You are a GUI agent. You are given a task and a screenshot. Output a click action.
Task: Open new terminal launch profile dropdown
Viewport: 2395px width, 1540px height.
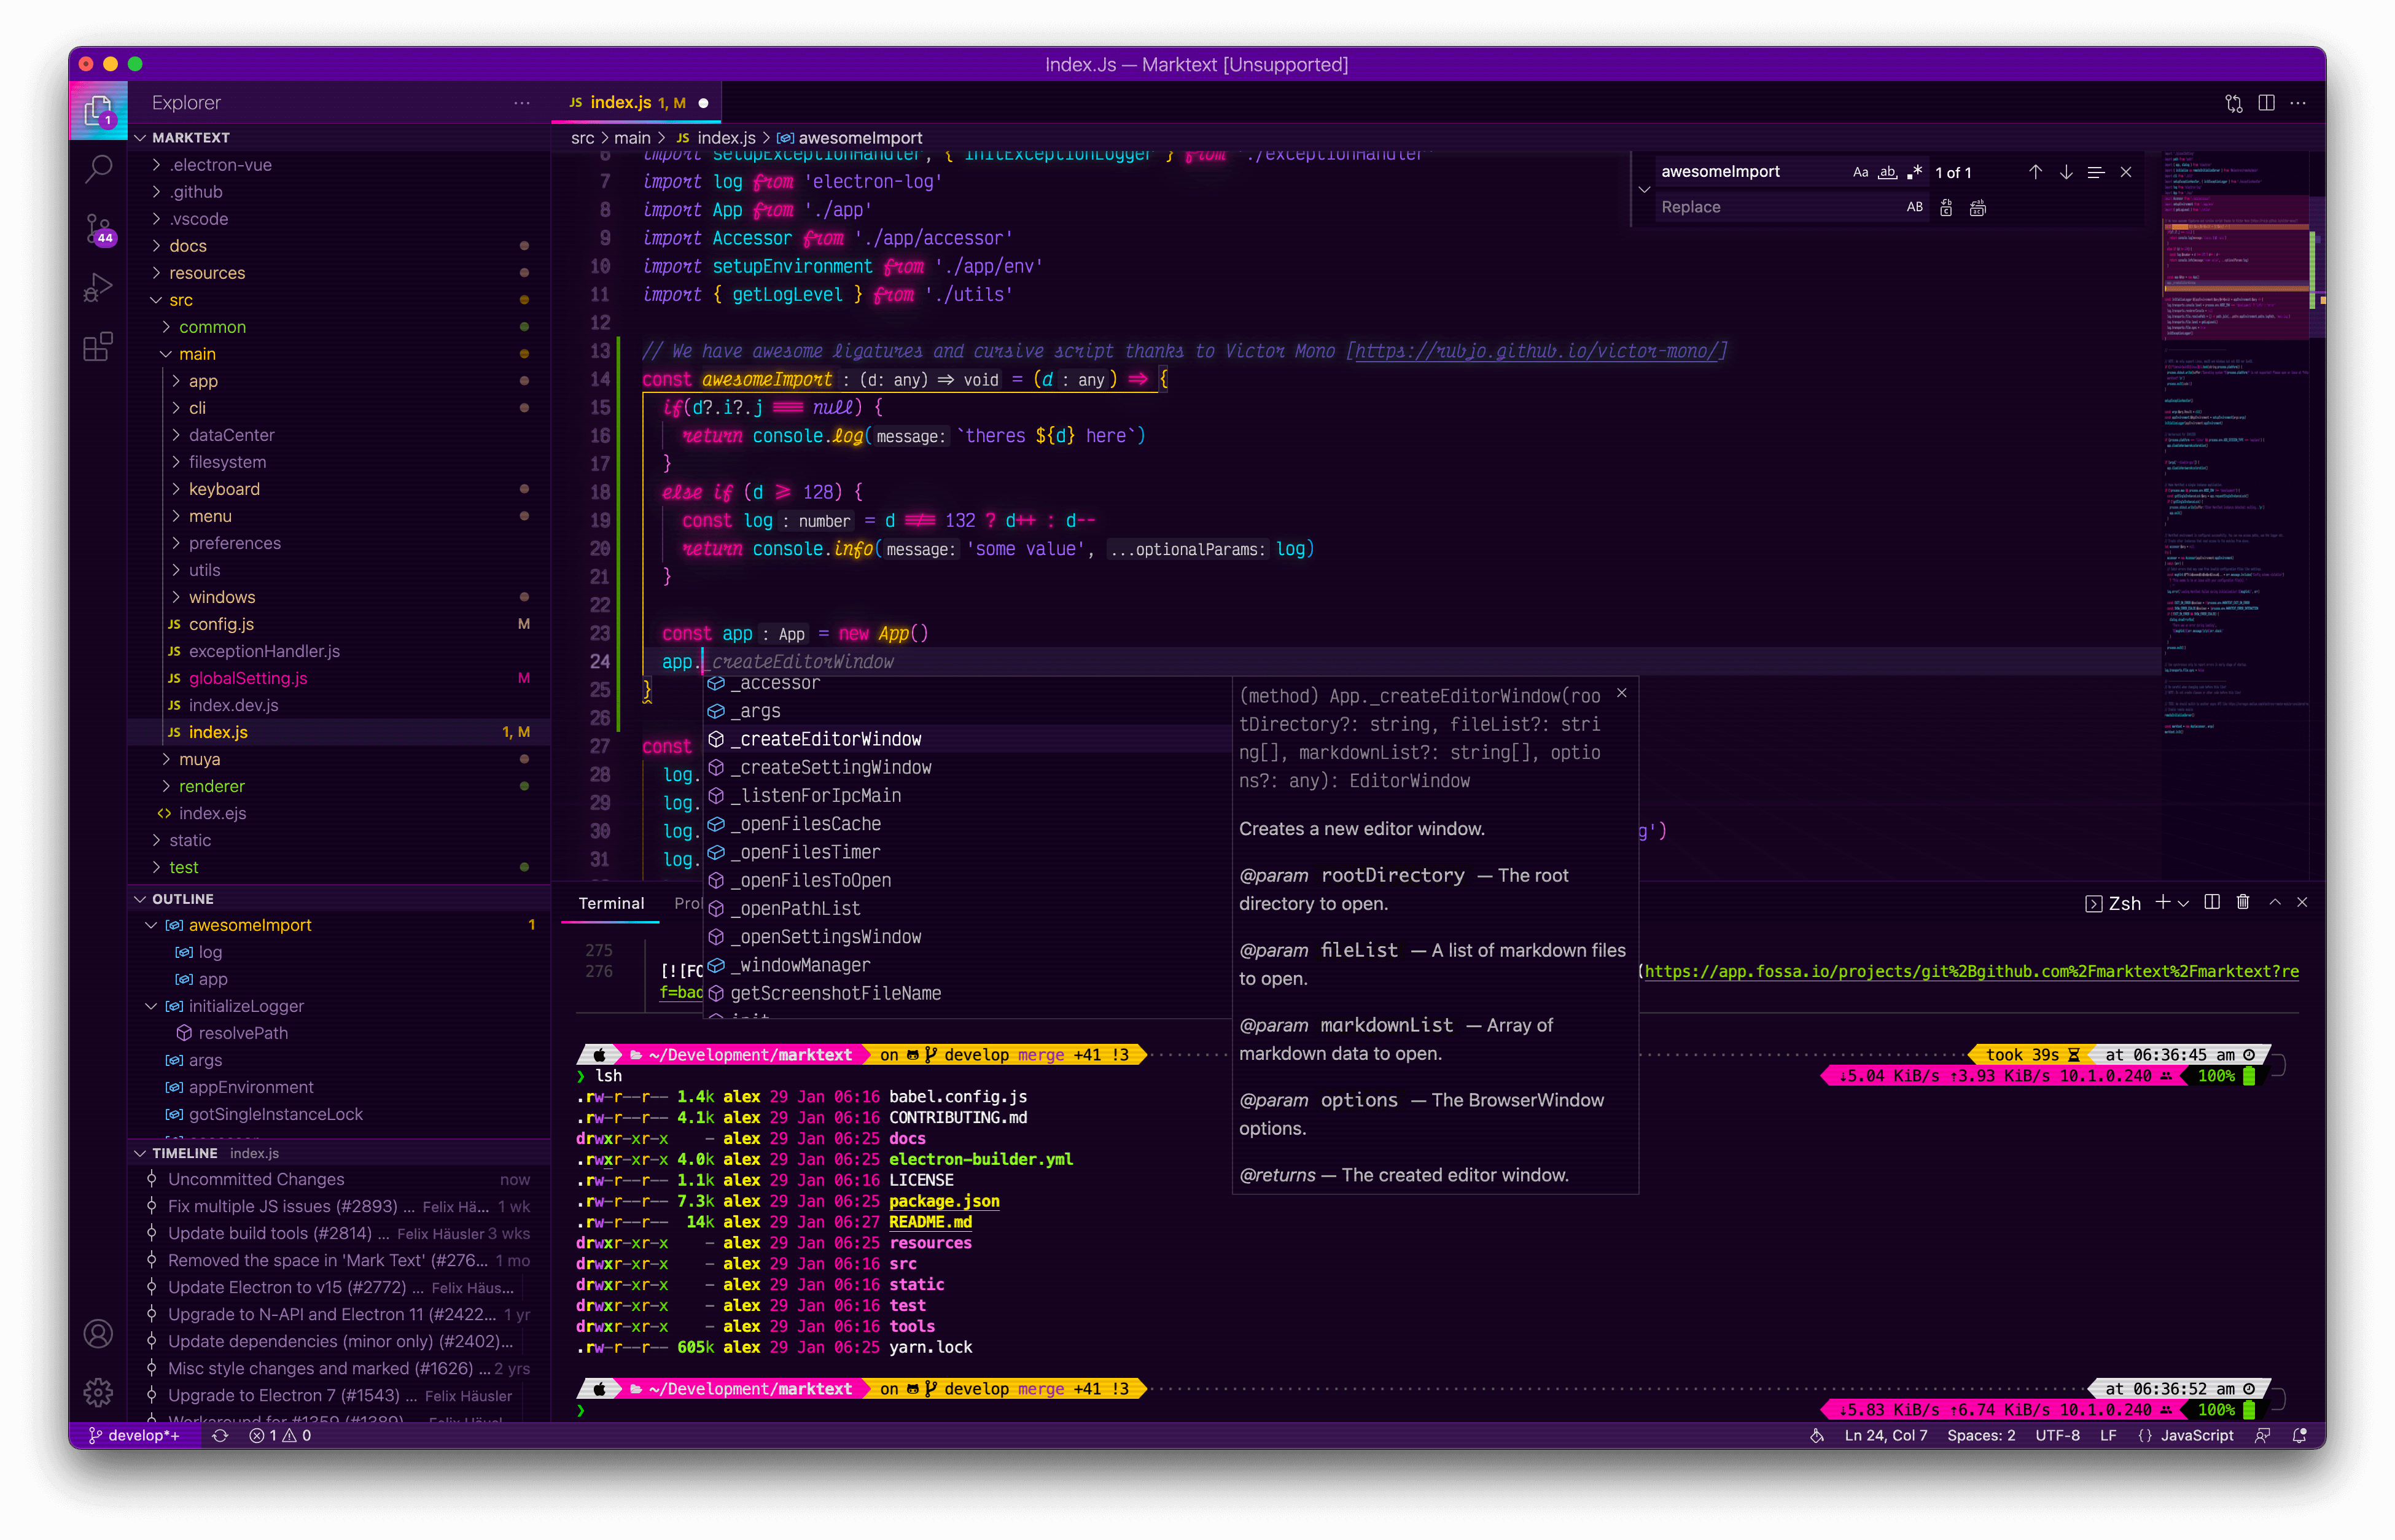pos(2184,903)
